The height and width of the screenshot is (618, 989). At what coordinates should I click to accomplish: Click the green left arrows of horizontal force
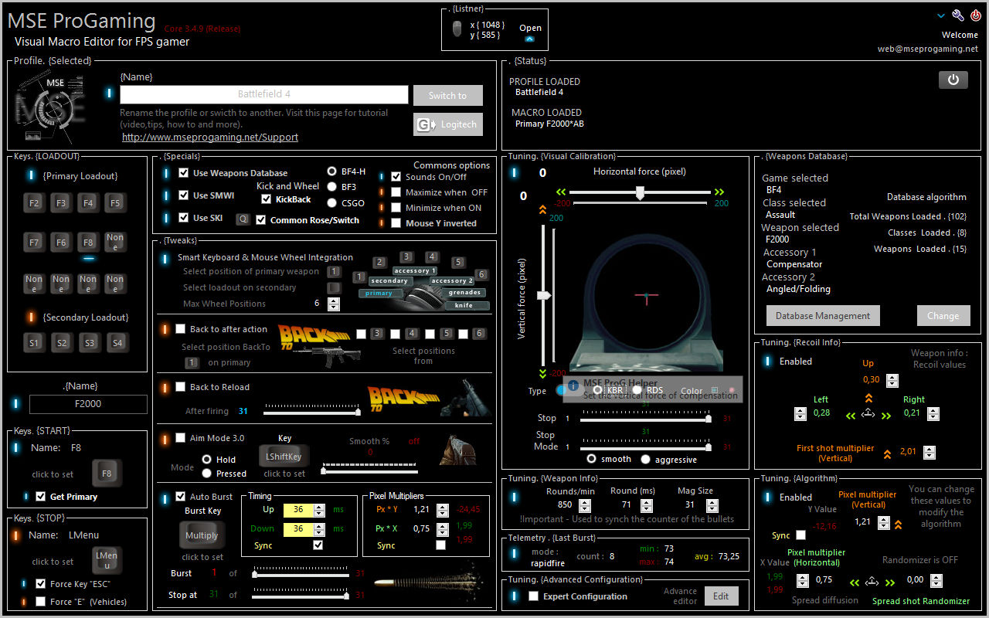[561, 192]
